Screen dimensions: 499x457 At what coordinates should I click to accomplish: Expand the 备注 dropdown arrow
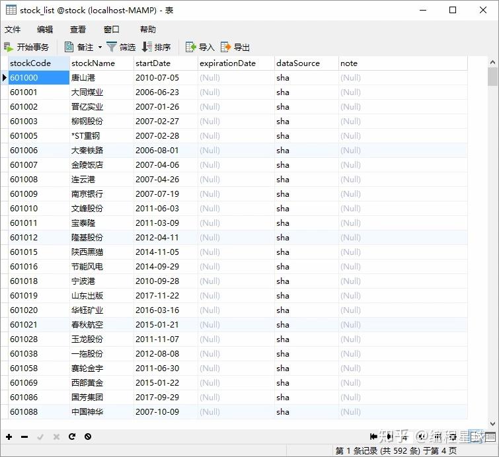click(100, 48)
